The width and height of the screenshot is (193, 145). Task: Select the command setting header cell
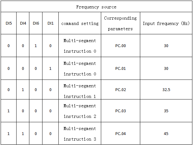click(80, 23)
